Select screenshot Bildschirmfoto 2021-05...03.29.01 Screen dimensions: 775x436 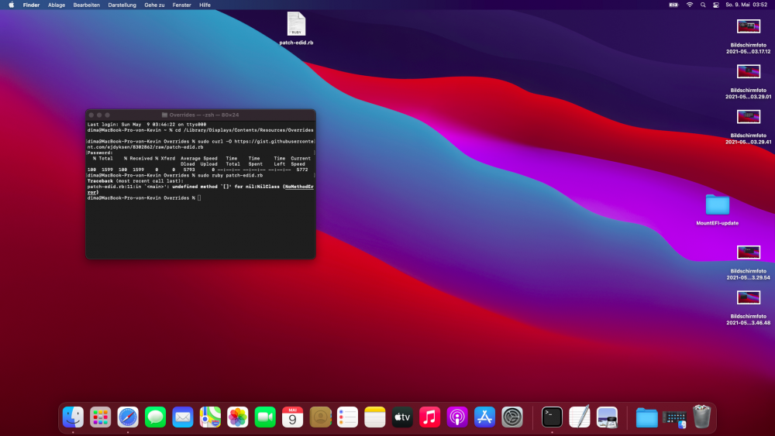point(749,81)
